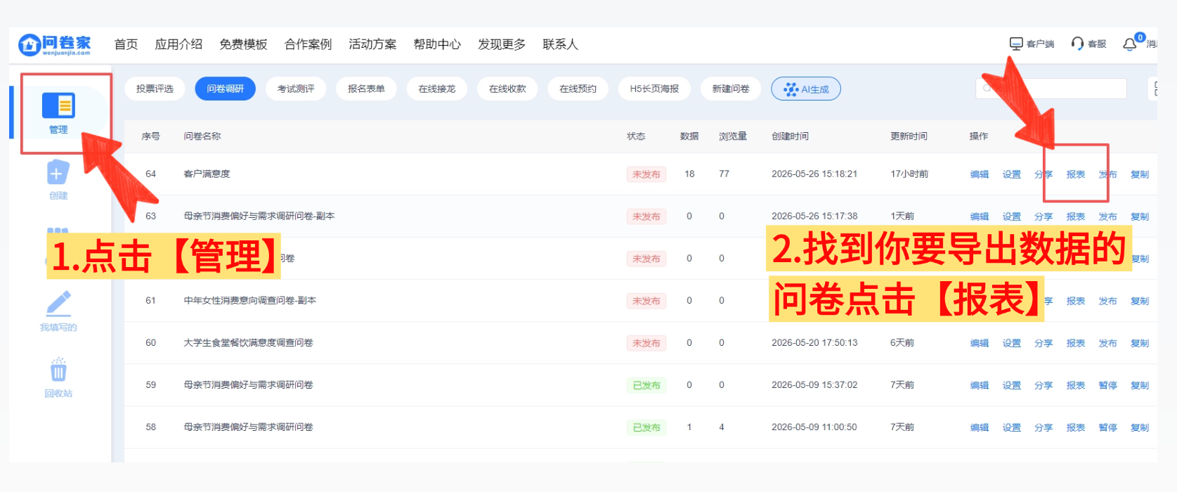Switch to the 问卷调研 tab
The height and width of the screenshot is (492, 1177).
pyautogui.click(x=226, y=89)
